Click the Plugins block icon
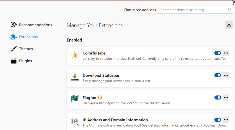This screenshot has height=130, width=235. pos(14,61)
